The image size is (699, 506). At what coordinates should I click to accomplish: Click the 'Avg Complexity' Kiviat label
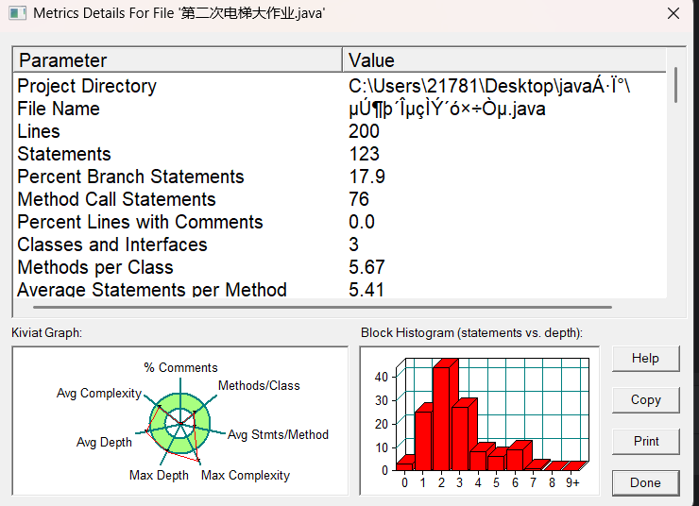click(99, 394)
